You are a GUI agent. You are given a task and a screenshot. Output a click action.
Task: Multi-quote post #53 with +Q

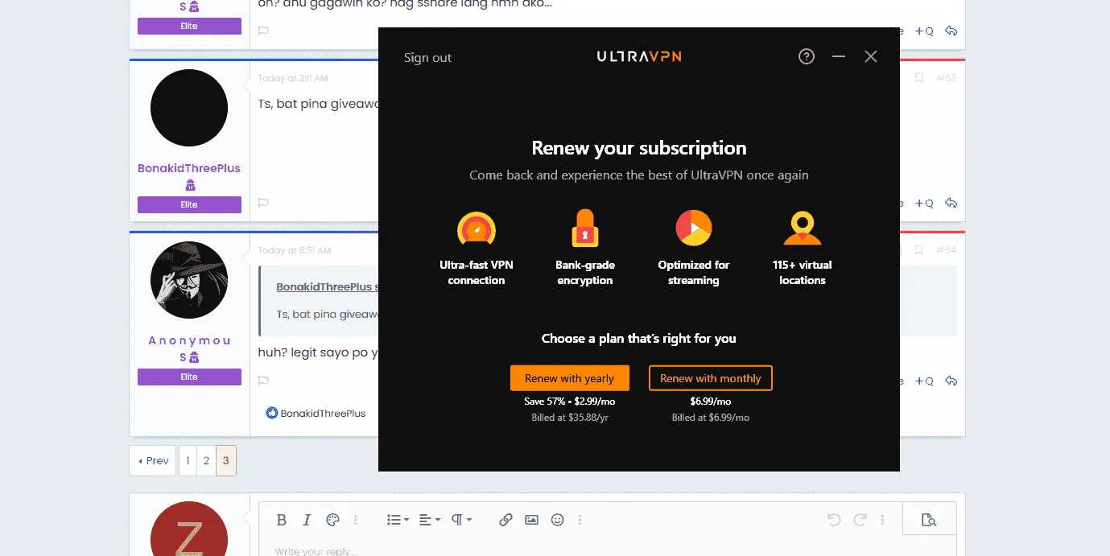click(924, 204)
